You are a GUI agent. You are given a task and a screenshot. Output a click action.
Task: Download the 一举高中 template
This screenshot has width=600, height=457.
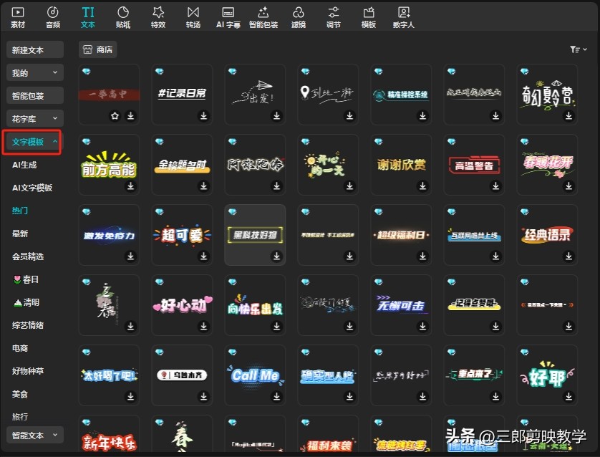tap(131, 115)
